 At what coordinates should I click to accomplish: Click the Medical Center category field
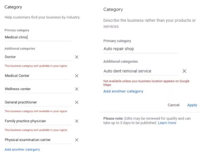pos(38,76)
